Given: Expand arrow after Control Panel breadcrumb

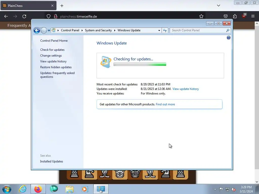Looking at the screenshot, I should pyautogui.click(x=82, y=30).
